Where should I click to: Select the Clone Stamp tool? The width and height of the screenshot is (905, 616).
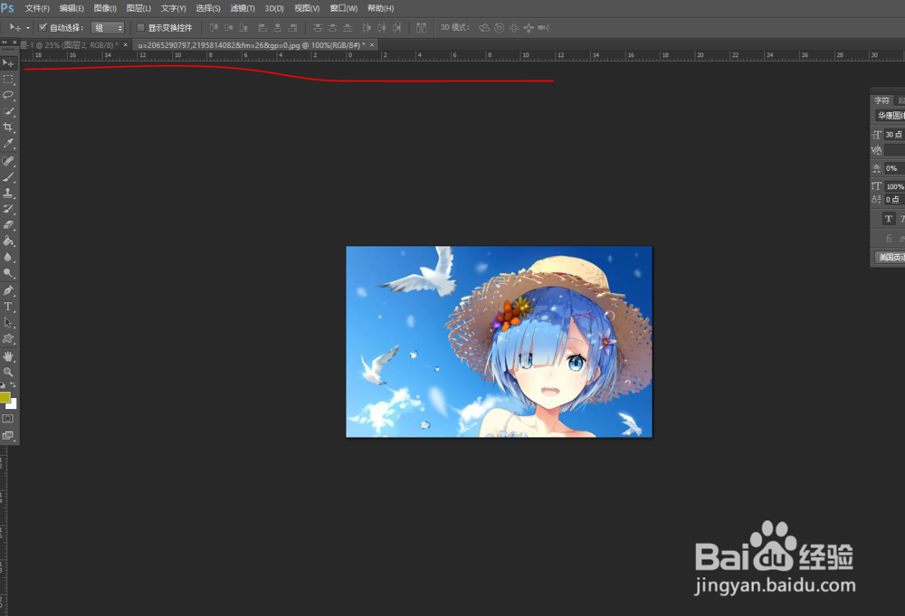[8, 194]
